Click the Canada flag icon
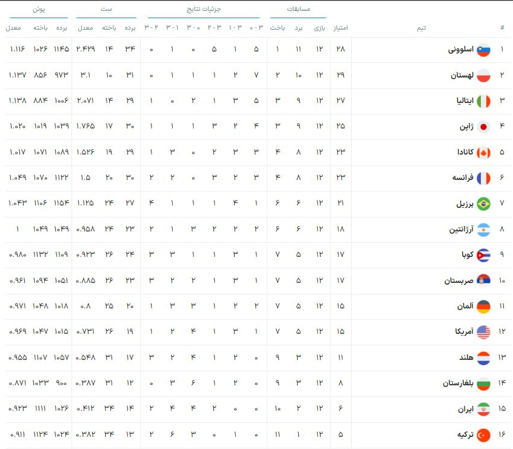Image resolution: width=513 pixels, height=449 pixels. click(x=483, y=152)
